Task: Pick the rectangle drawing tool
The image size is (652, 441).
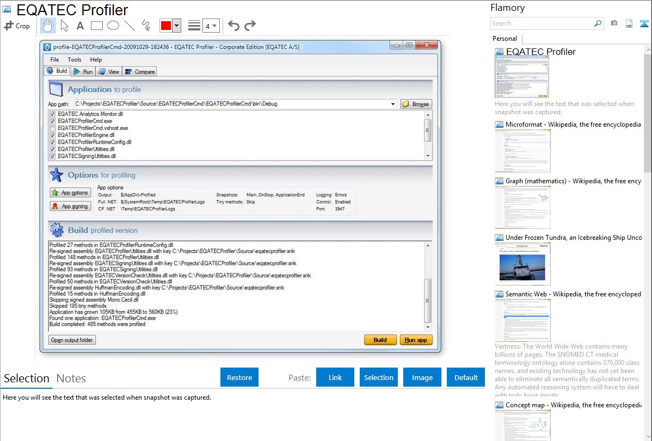Action: (96, 26)
